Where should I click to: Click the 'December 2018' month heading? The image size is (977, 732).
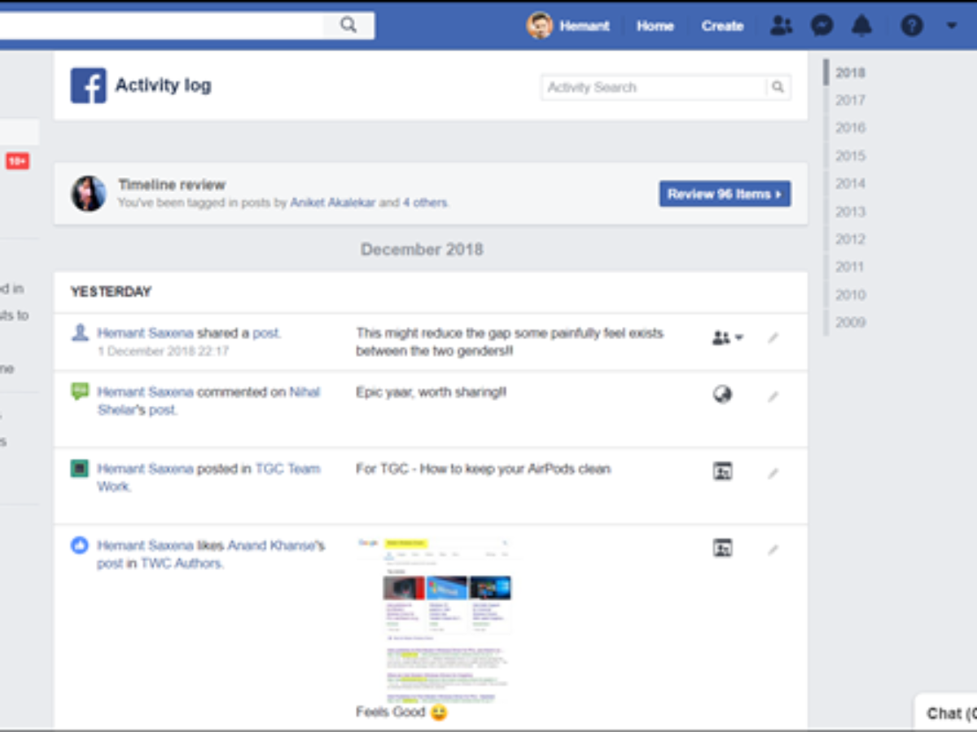[x=422, y=250]
